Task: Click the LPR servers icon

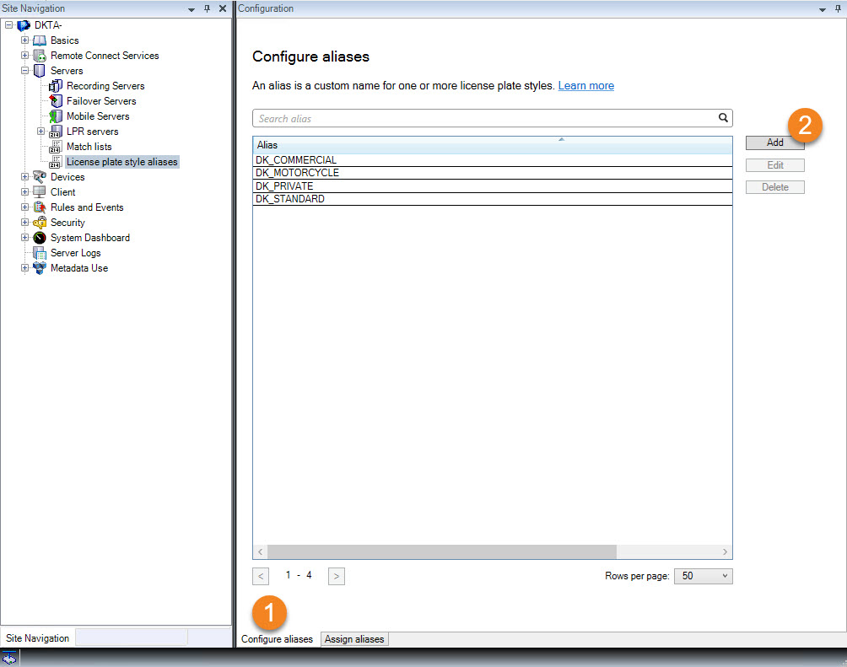Action: pyautogui.click(x=56, y=132)
